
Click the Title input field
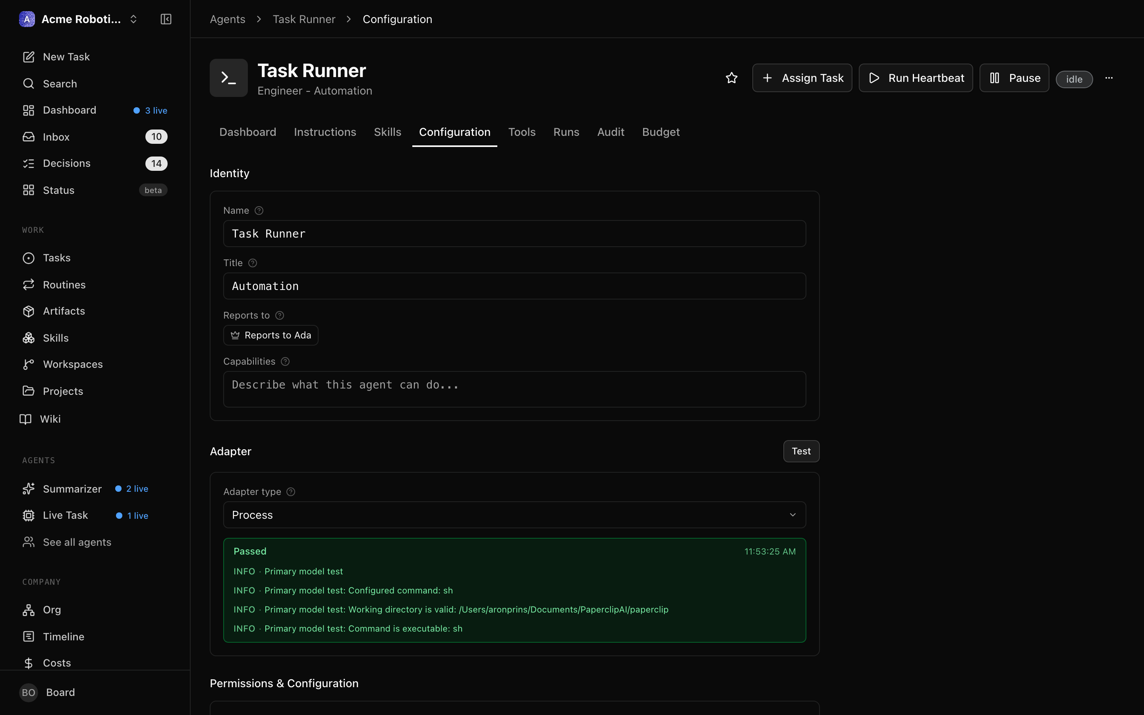(x=514, y=286)
